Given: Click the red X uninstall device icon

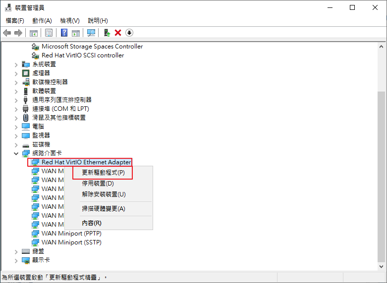Looking at the screenshot, I should click(118, 33).
